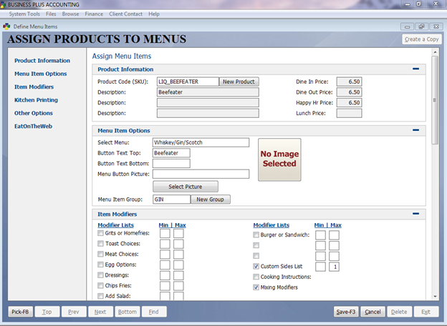
Task: Click the Dine In Price field
Action: pyautogui.click(x=350, y=81)
